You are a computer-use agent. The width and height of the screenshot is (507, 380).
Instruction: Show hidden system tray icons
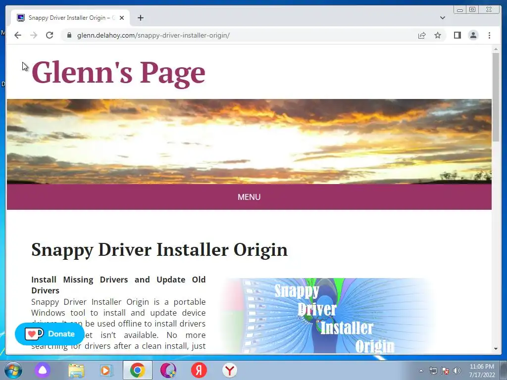pos(421,371)
